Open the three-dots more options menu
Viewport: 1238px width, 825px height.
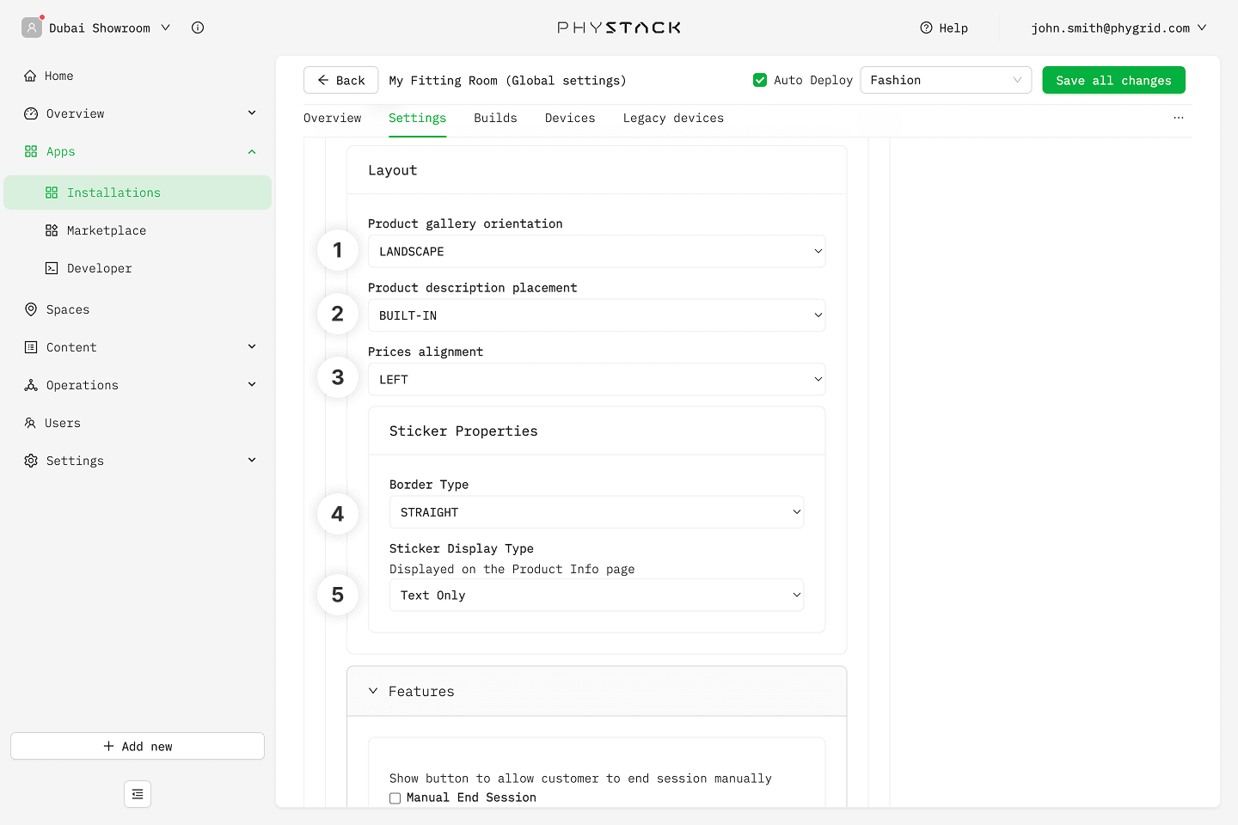tap(1179, 118)
